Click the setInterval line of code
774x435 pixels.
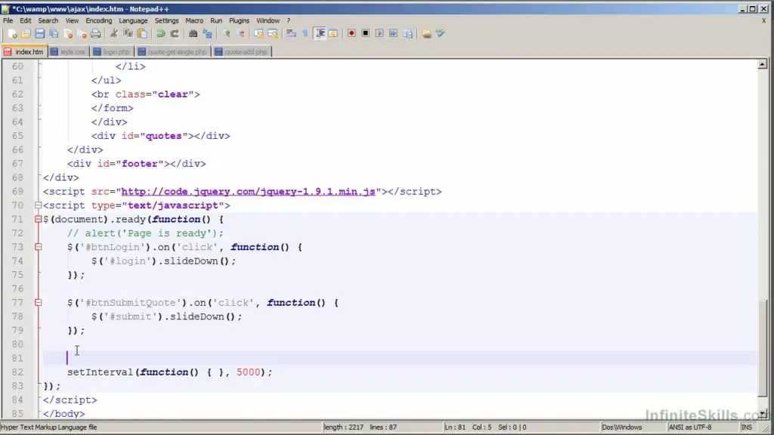coord(169,372)
